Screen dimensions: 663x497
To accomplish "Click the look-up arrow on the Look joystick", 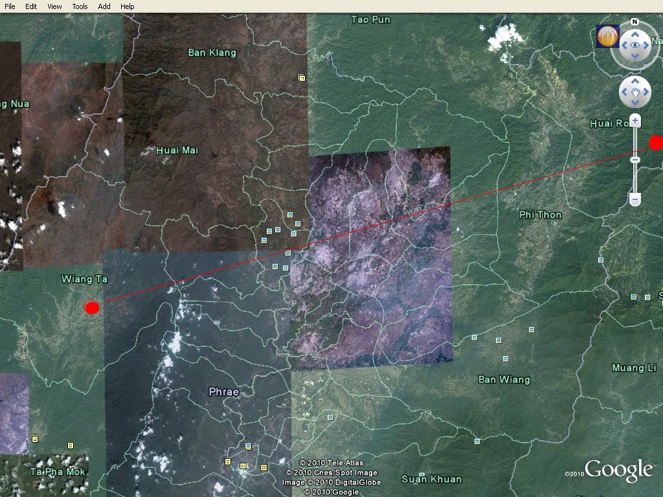I will pyautogui.click(x=635, y=34).
